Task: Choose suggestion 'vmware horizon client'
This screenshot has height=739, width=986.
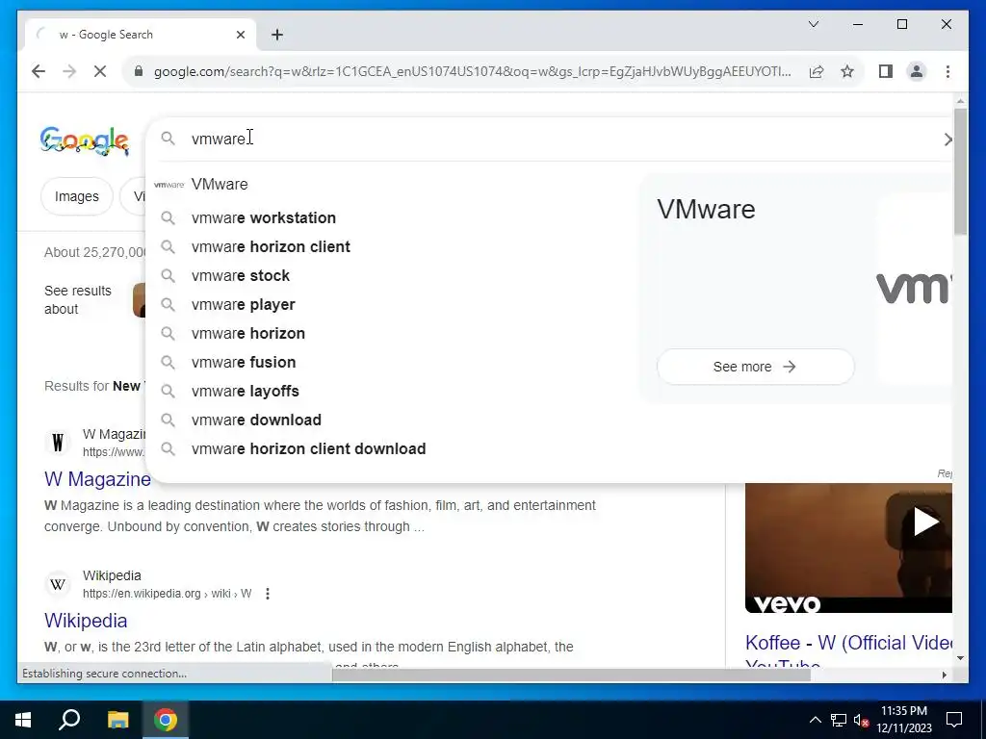Action: [x=390, y=247]
